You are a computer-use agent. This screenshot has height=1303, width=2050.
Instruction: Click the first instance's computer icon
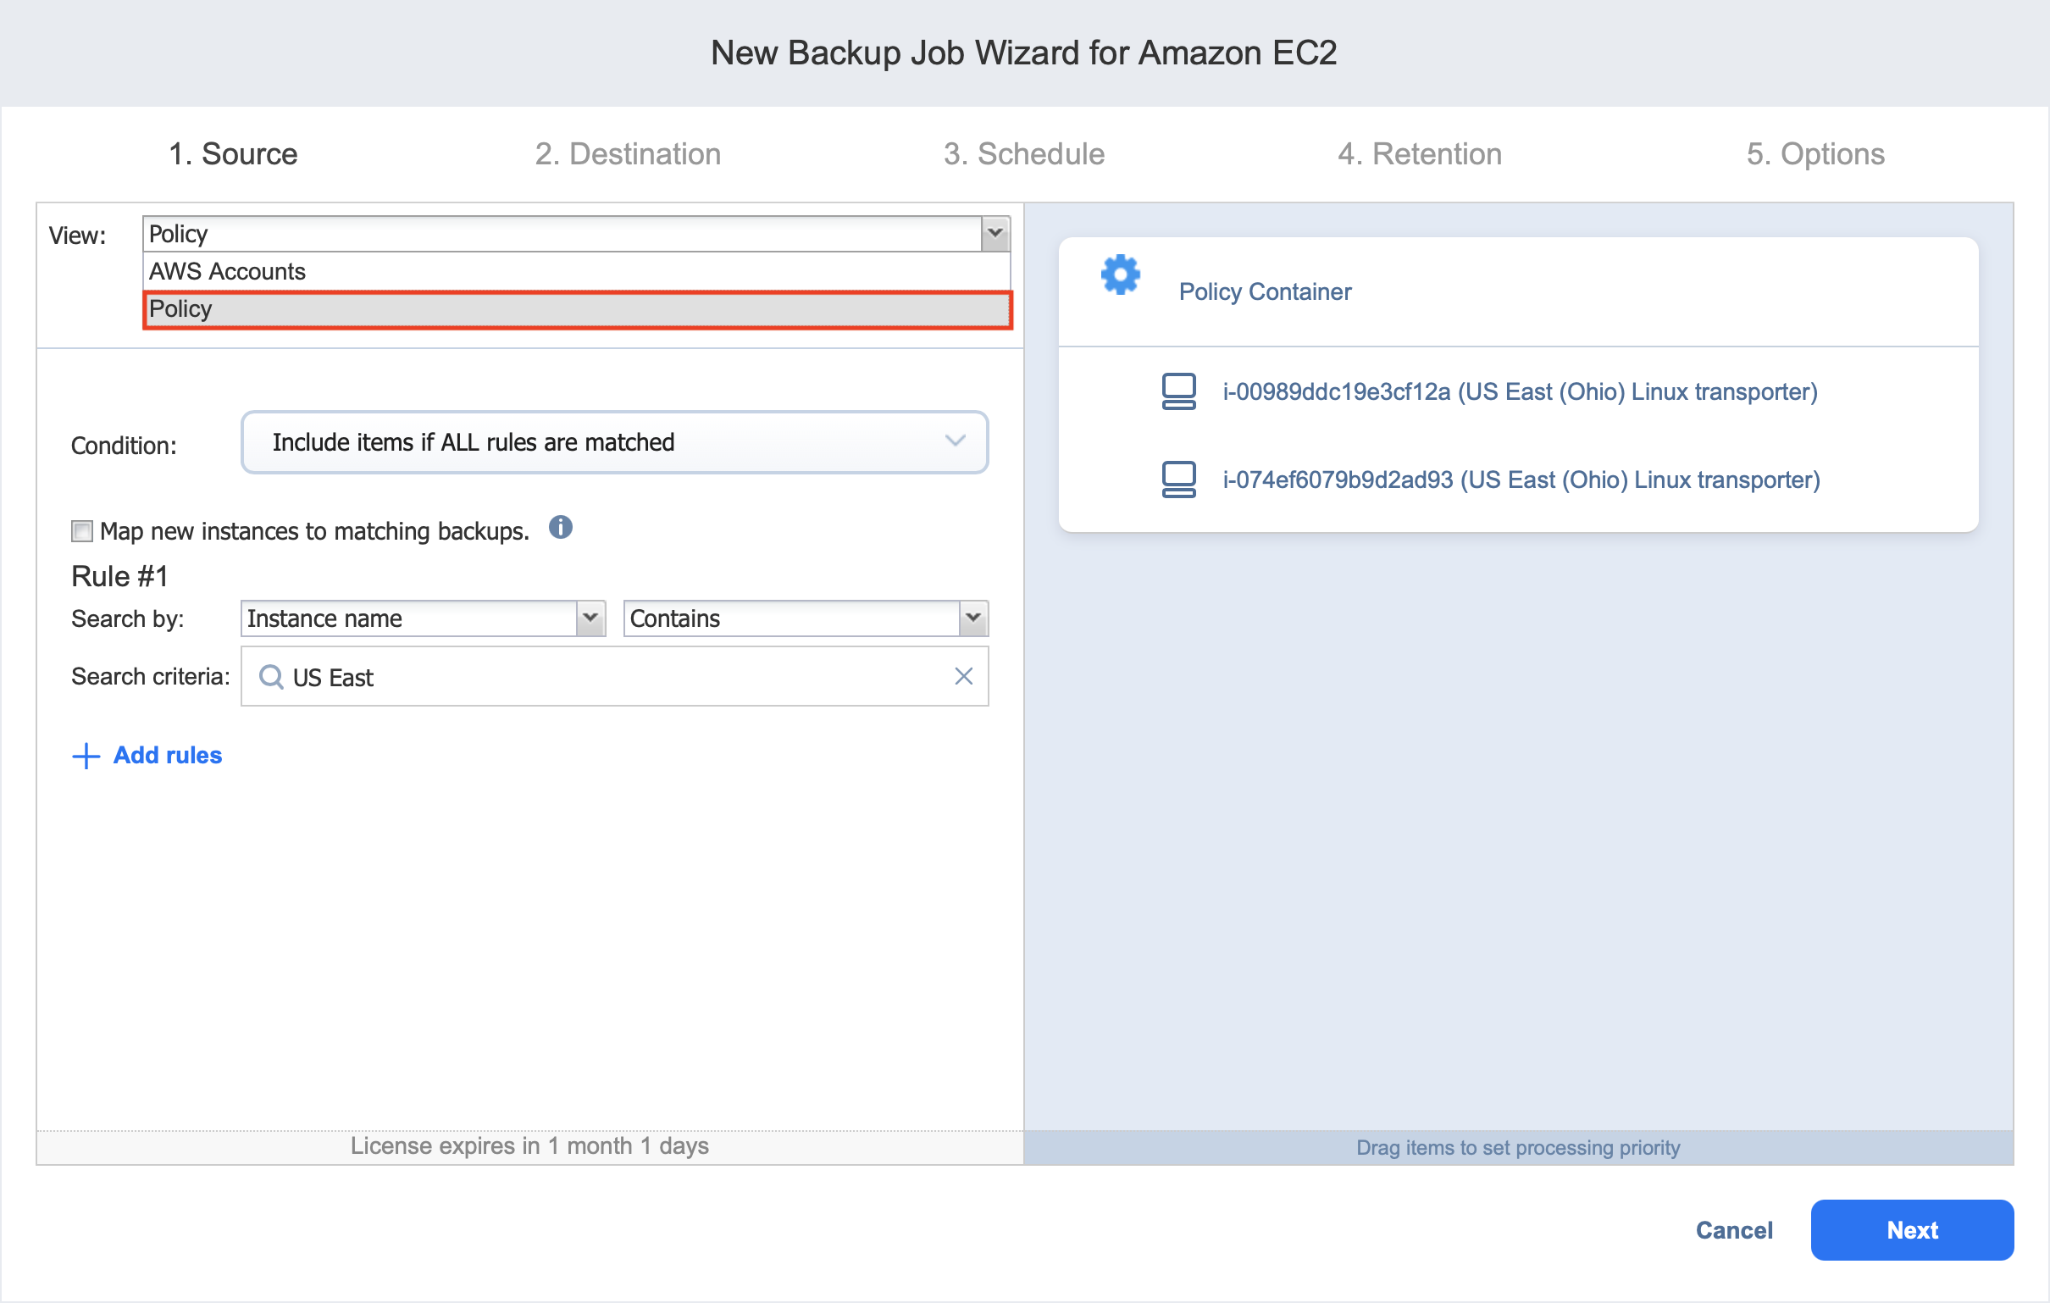tap(1178, 391)
